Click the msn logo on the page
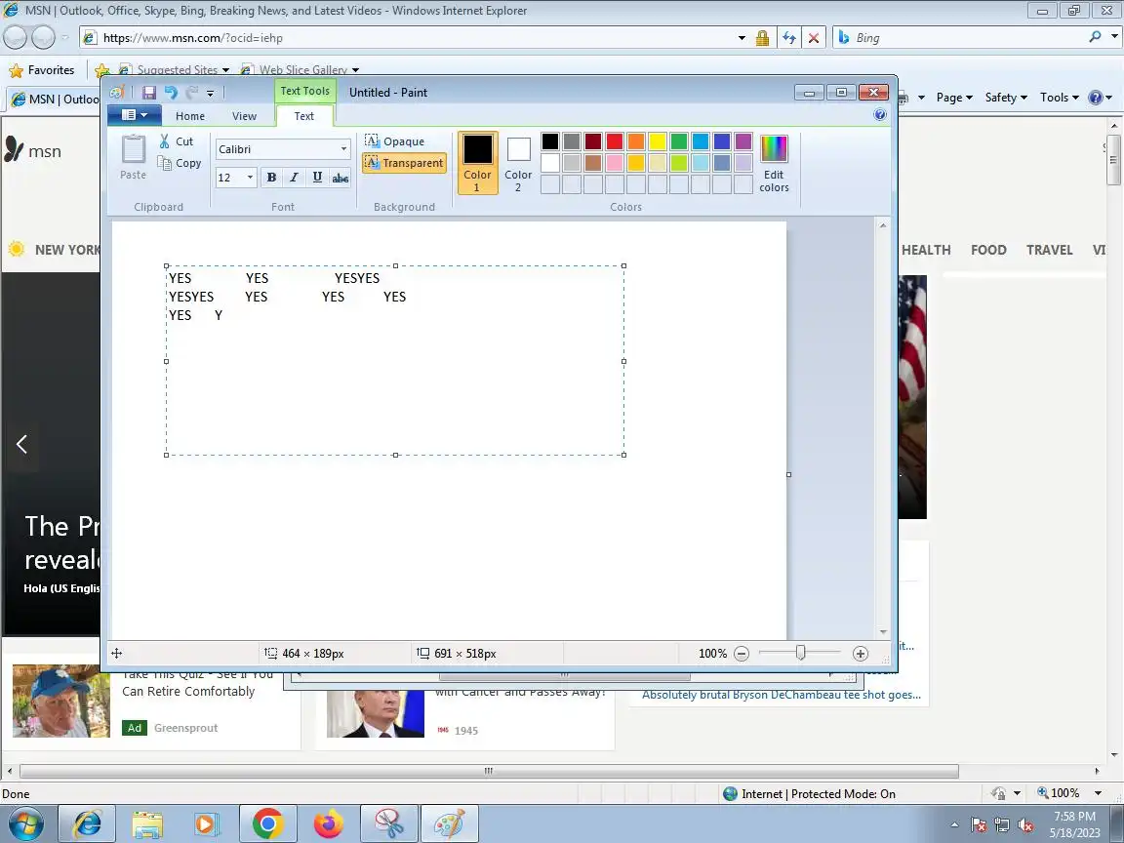Image resolution: width=1124 pixels, height=843 pixels. (x=33, y=150)
